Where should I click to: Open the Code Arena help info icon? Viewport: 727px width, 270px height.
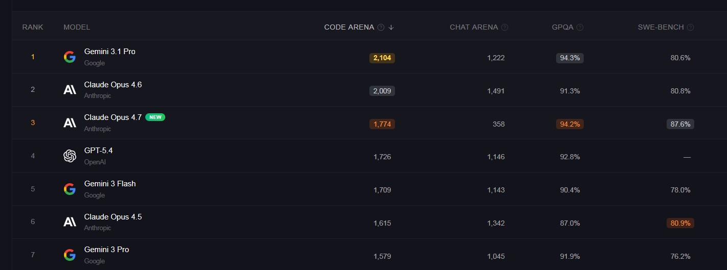click(x=381, y=28)
